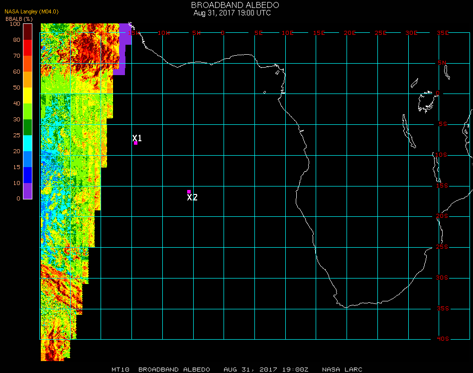473x373 pixels.
Task: Click the '40S' latitude label
Action: [x=443, y=339]
